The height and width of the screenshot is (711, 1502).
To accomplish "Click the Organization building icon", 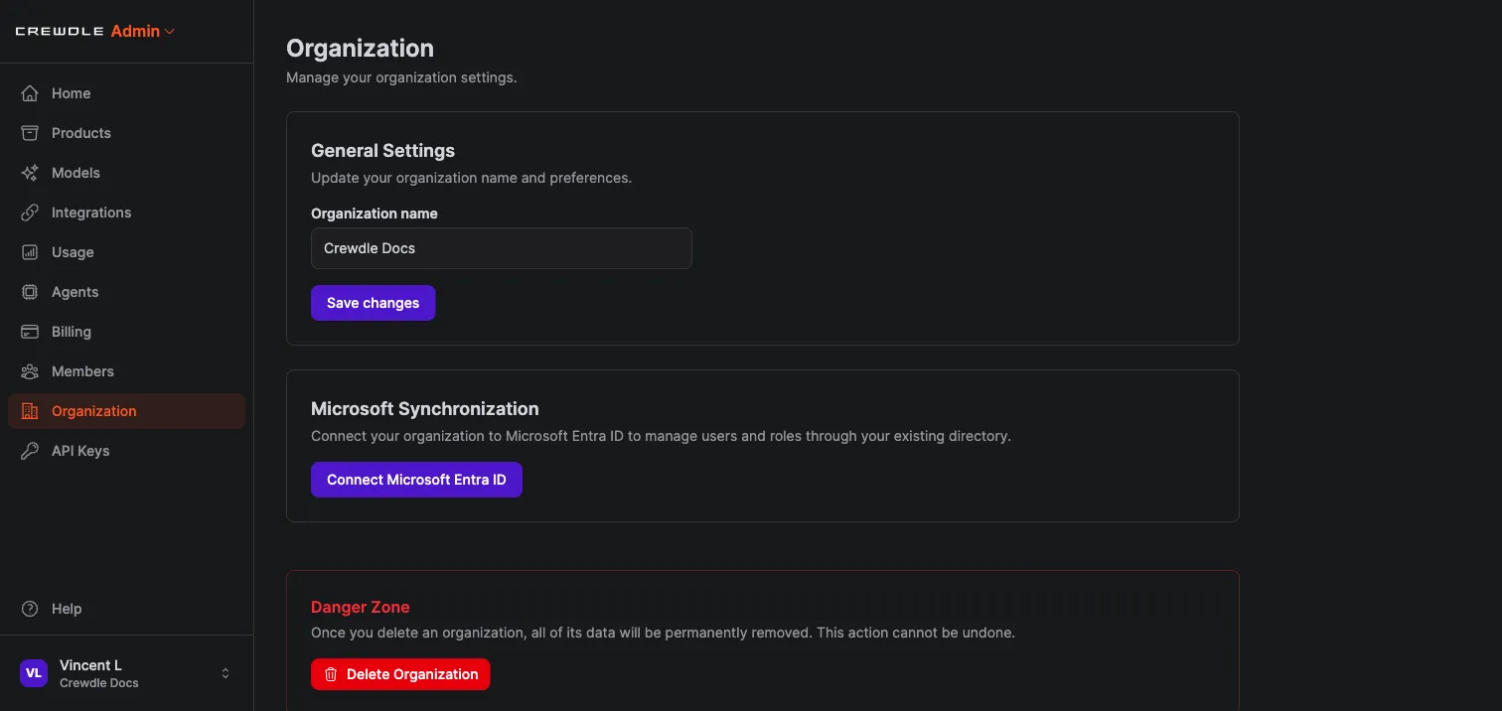I will (x=30, y=411).
